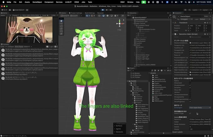This screenshot has width=213, height=137.
Task: Select the MediaPipeUnity folder in Assets list
Action: pos(159,79)
